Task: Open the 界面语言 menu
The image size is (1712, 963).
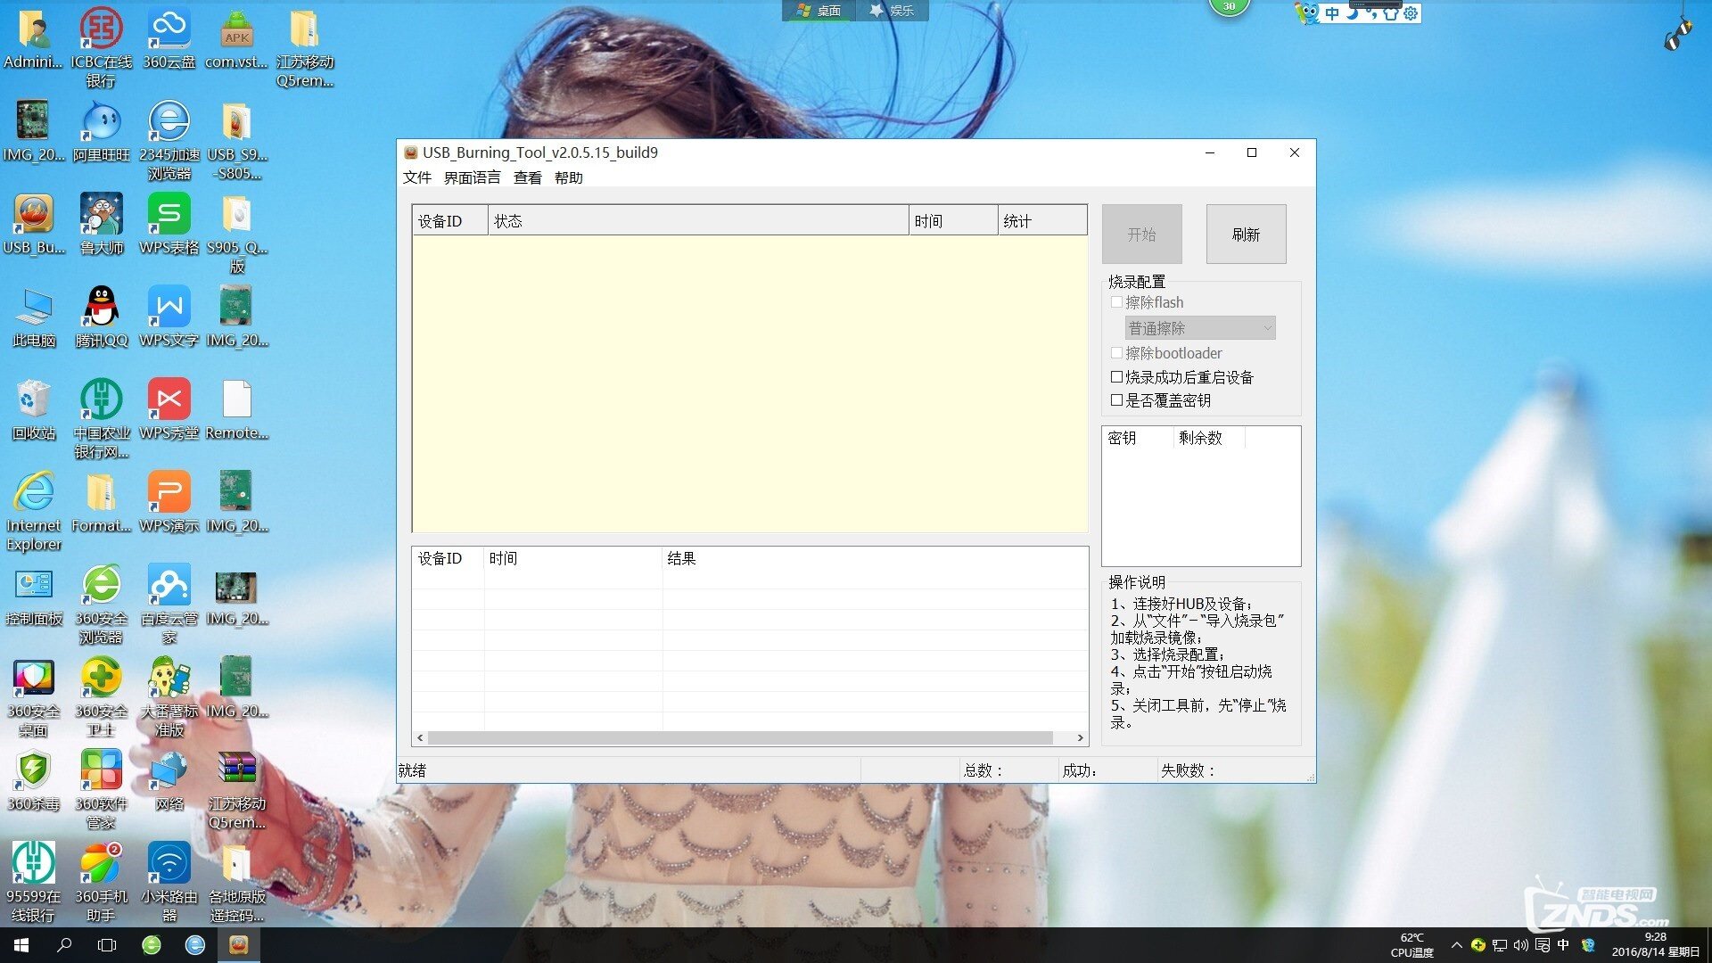Action: coord(472,177)
